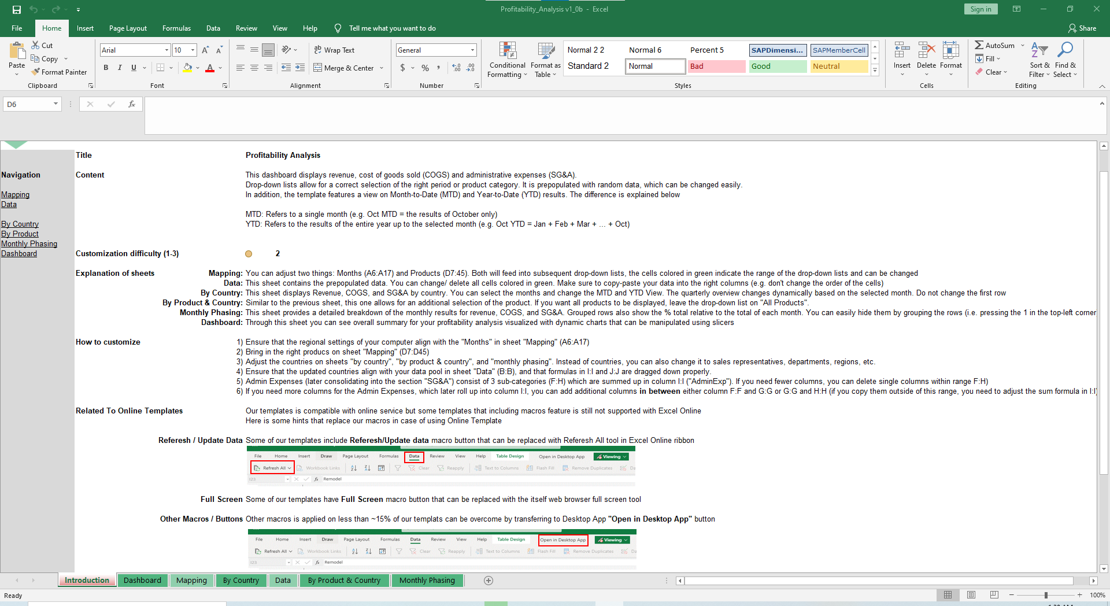
Task: Open Format as Table gallery
Action: (x=546, y=60)
